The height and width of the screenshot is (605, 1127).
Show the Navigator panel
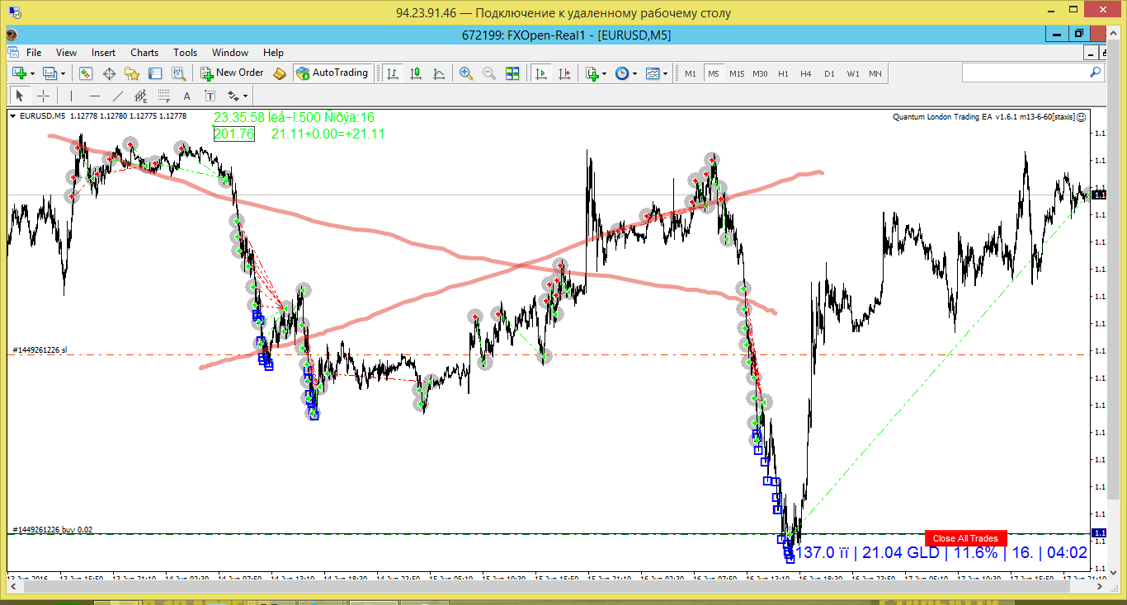[132, 73]
